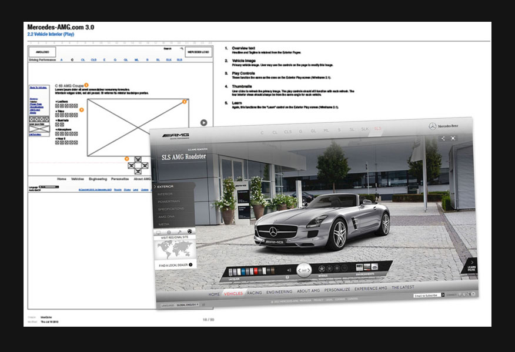Click Home in the wireframe footer navigation

pos(62,179)
